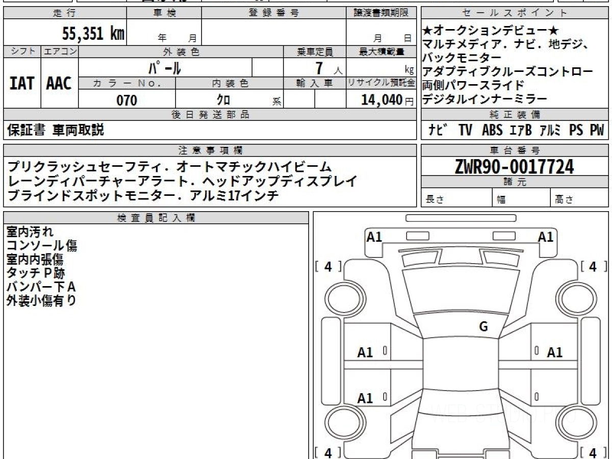Select the air conditioner value "AAC"
The height and width of the screenshot is (459, 612).
pos(59,84)
